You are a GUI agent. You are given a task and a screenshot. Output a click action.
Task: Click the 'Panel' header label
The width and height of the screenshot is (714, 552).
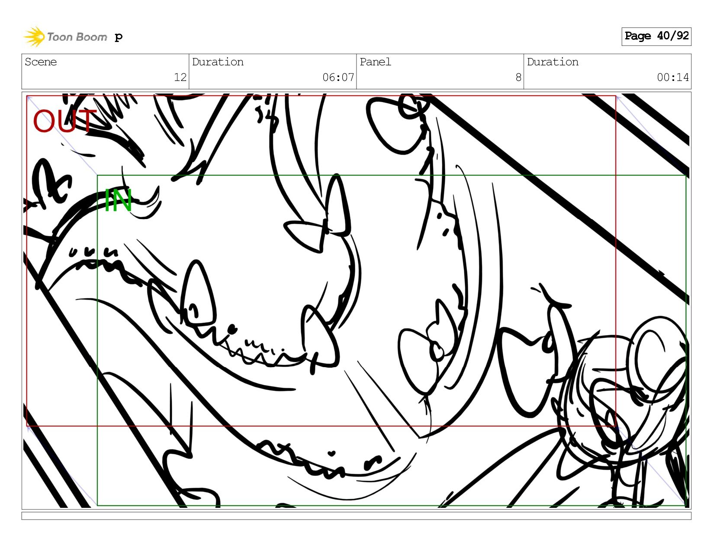click(x=375, y=62)
